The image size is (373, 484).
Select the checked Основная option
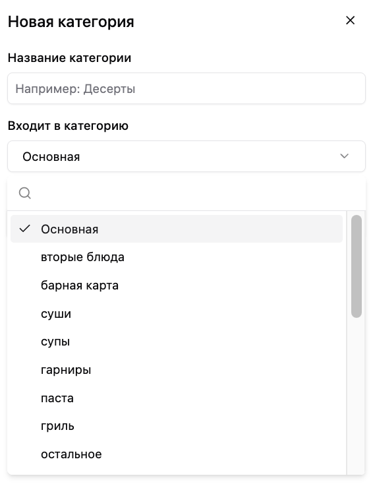tap(177, 229)
